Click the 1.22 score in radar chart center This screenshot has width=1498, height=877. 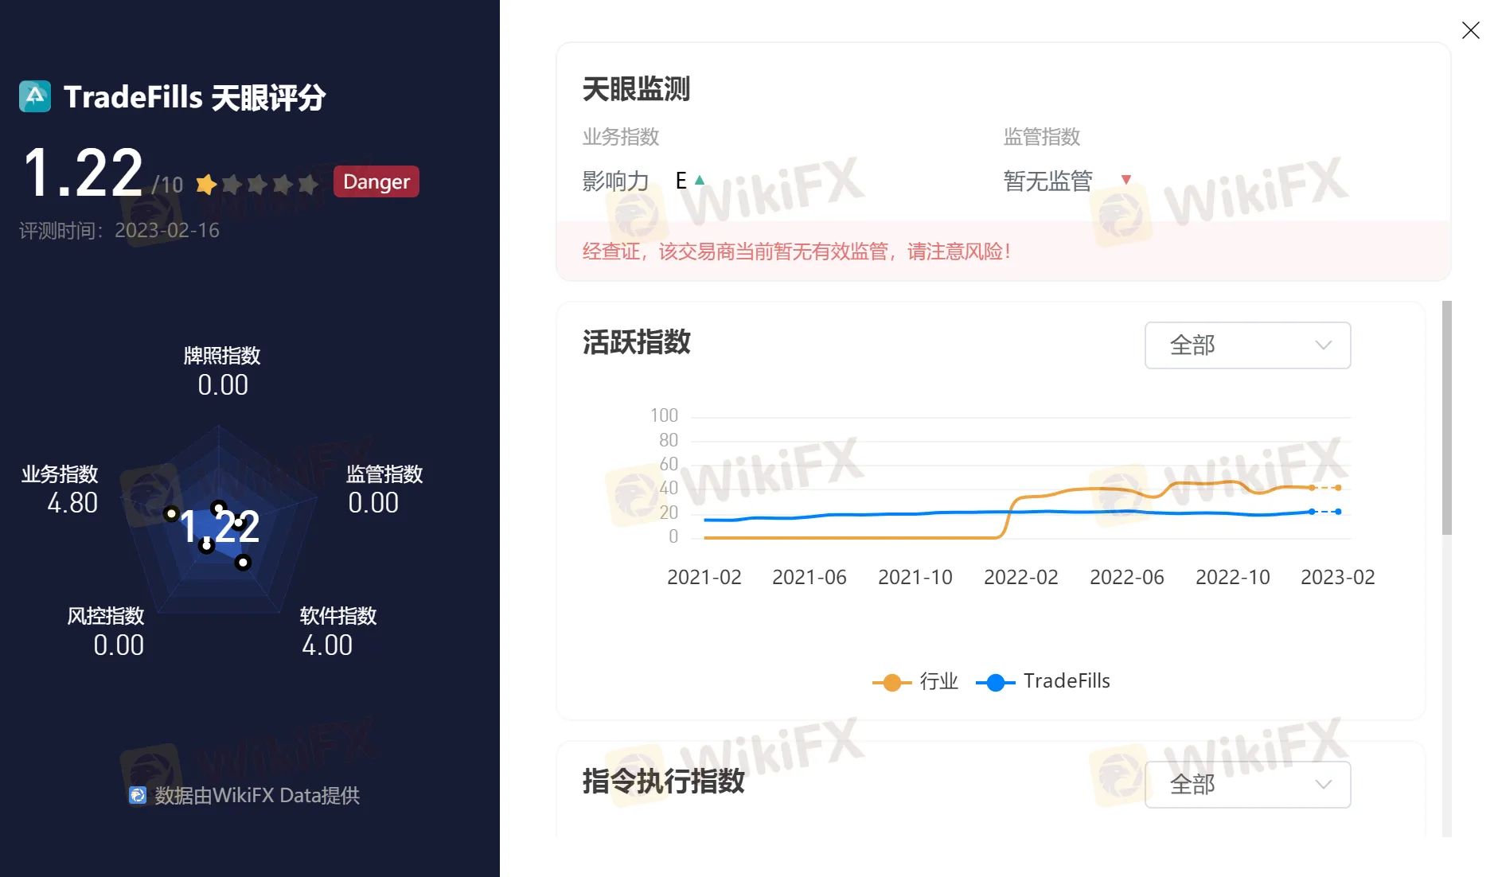(x=220, y=527)
